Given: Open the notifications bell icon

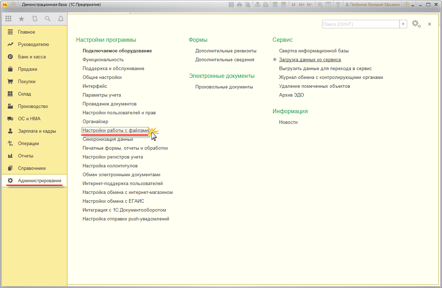Looking at the screenshot, I should coord(61,19).
